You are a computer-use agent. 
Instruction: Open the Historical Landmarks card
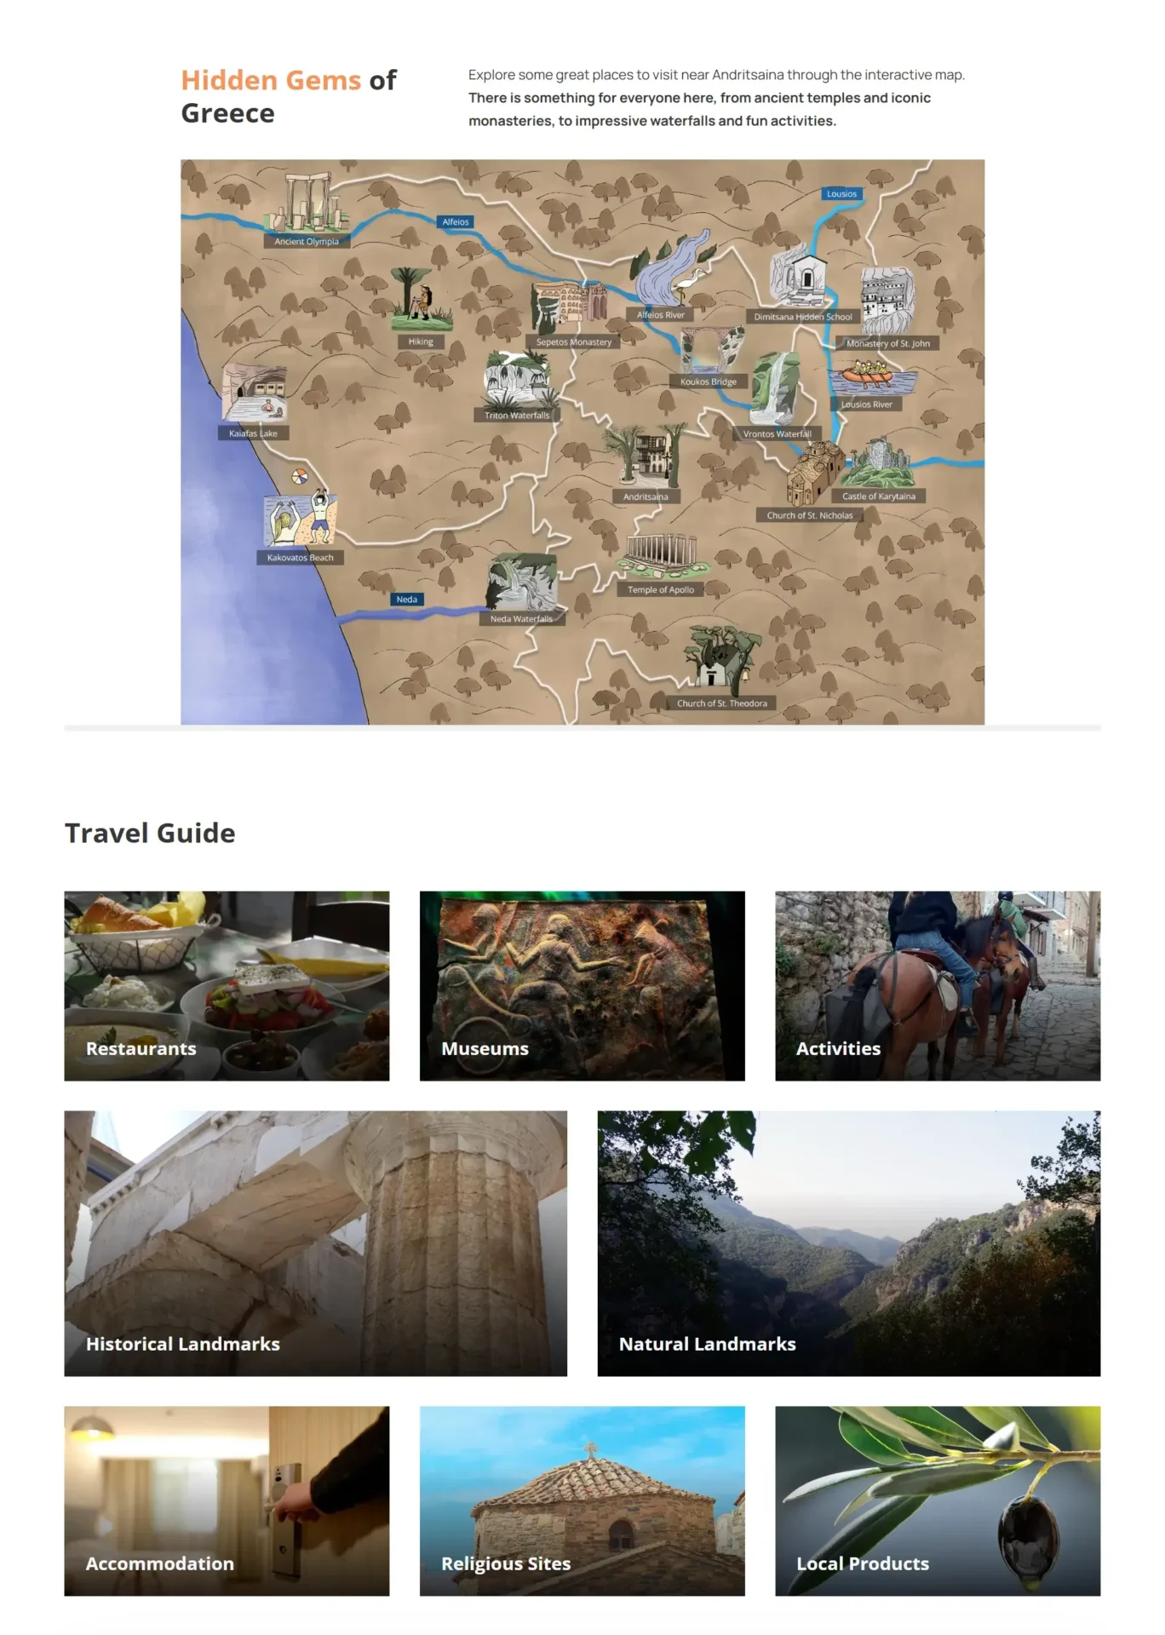pos(316,1243)
